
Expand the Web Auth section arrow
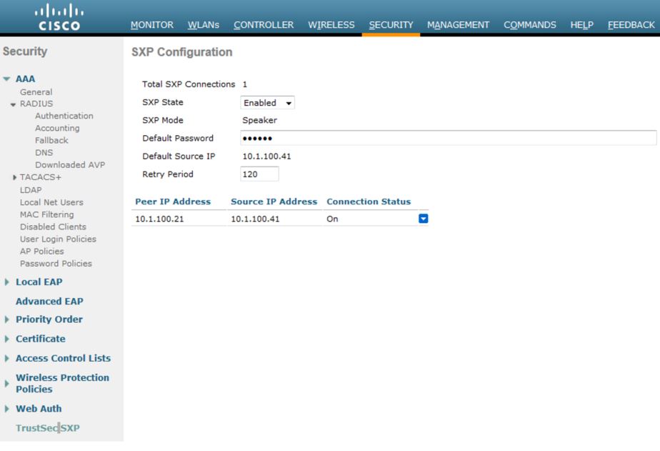coord(6,409)
